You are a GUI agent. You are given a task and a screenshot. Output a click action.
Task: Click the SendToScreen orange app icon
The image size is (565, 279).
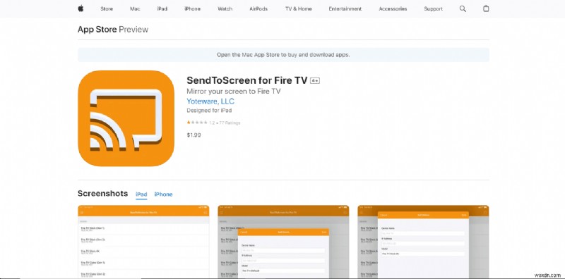(x=126, y=118)
